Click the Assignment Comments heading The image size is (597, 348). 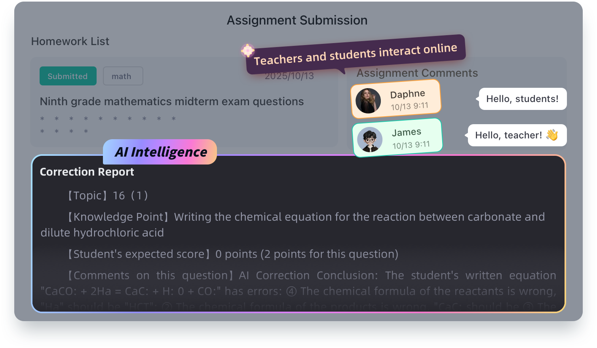tap(417, 73)
